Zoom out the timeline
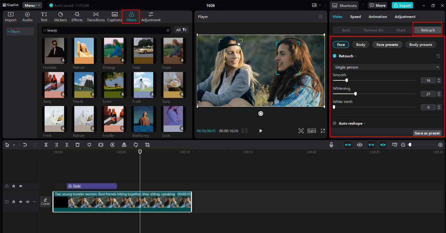The height and width of the screenshot is (233, 446). (403, 145)
